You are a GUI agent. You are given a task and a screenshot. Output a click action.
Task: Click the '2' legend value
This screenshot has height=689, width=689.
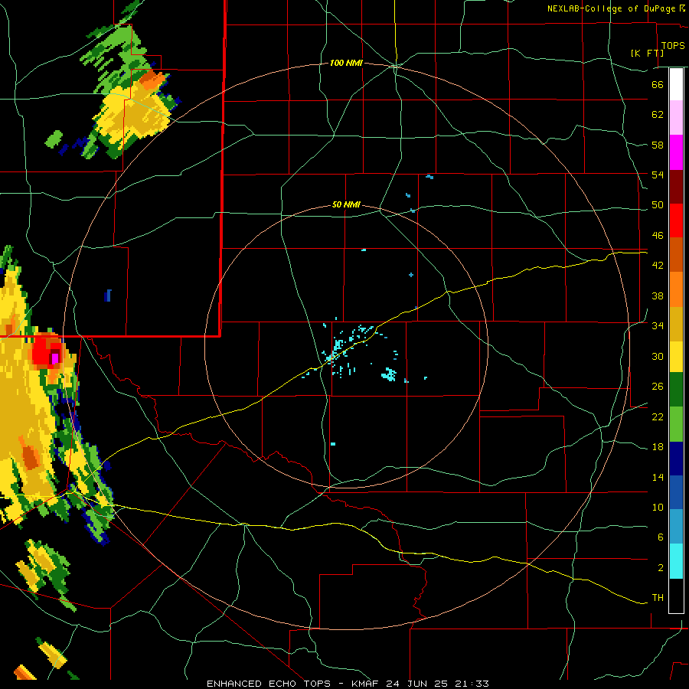point(660,568)
